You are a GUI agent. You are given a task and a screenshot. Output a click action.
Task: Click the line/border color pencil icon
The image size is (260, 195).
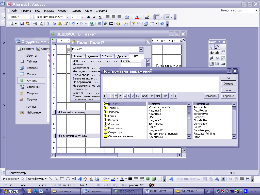pyautogui.click(x=147, y=17)
